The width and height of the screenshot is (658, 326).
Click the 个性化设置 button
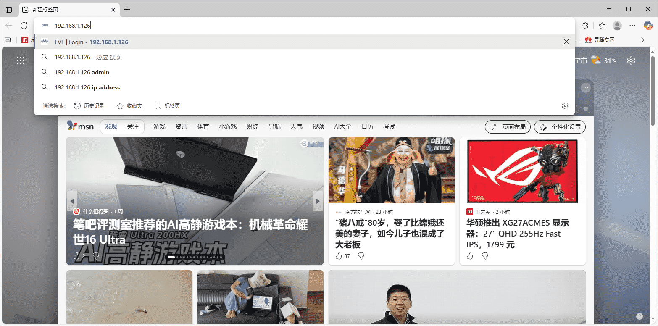(560, 127)
